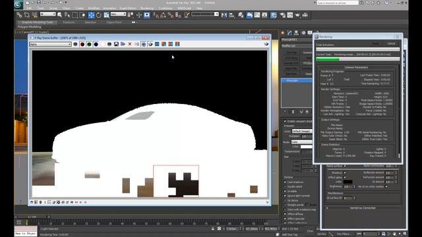Click render last teapot icon in frame buffer

coord(266,44)
